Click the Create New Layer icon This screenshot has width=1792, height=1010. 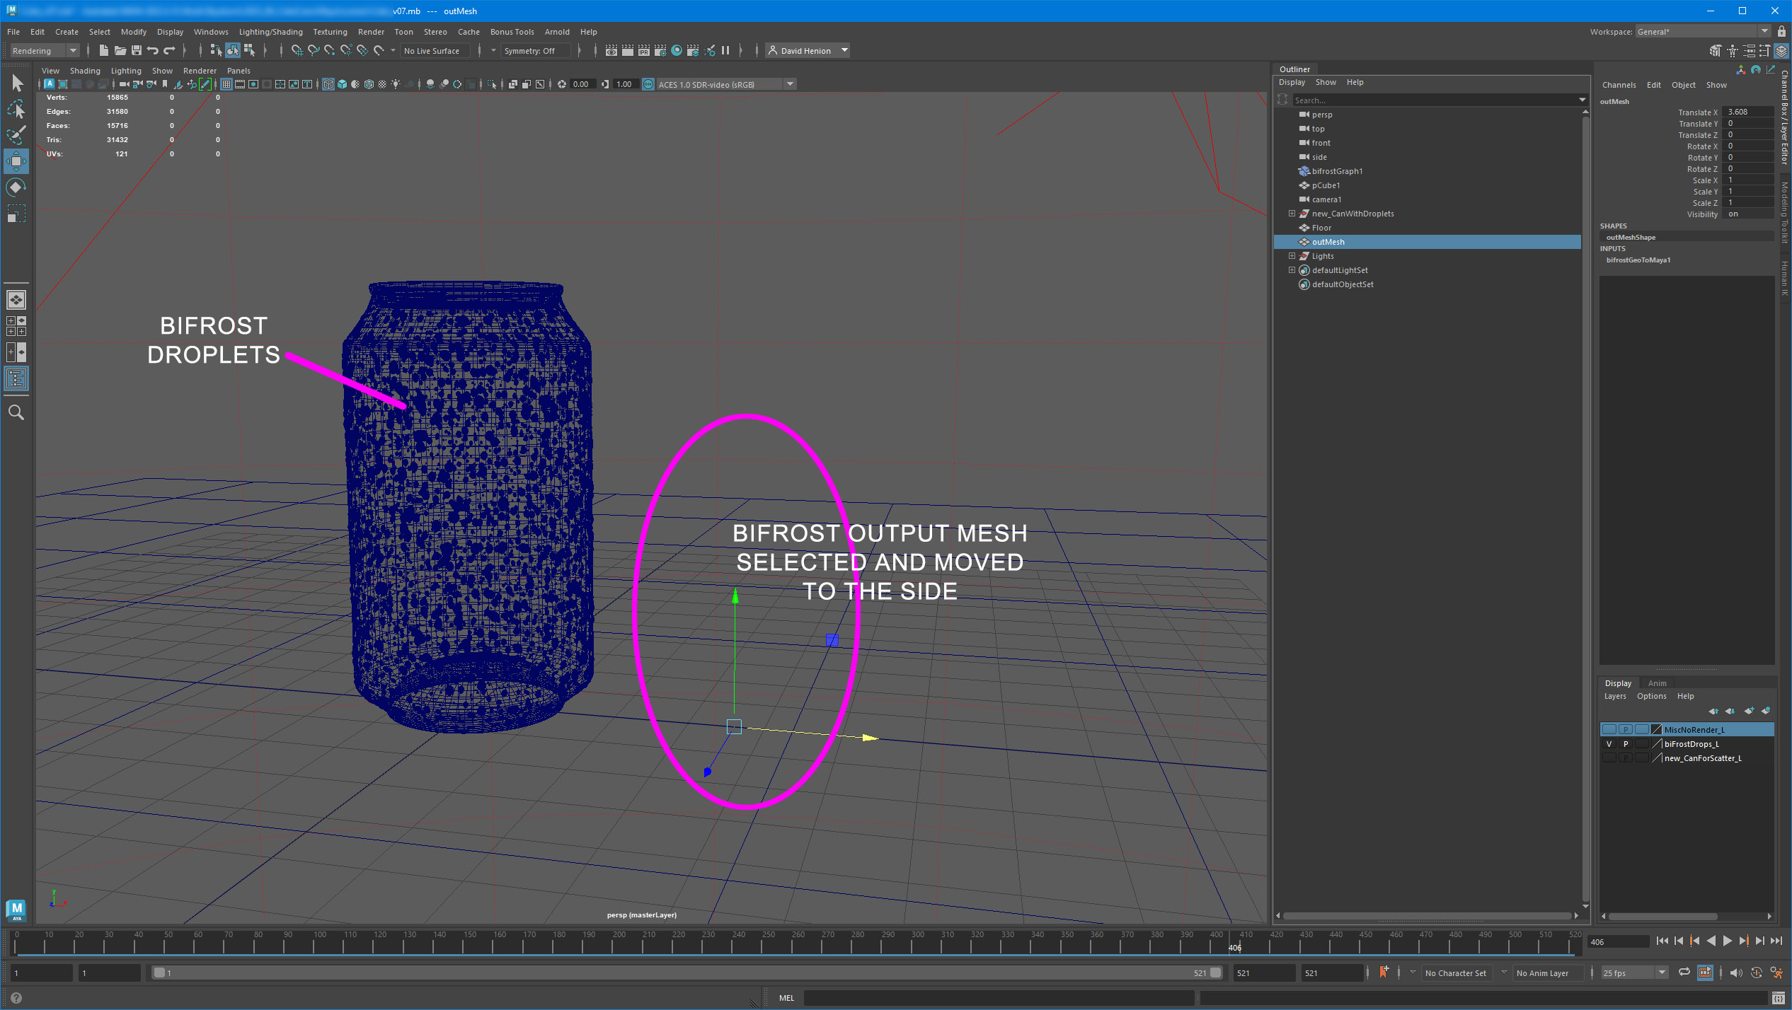click(x=1748, y=710)
